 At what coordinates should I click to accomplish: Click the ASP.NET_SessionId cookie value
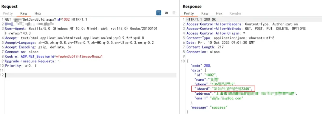pos(79,56)
